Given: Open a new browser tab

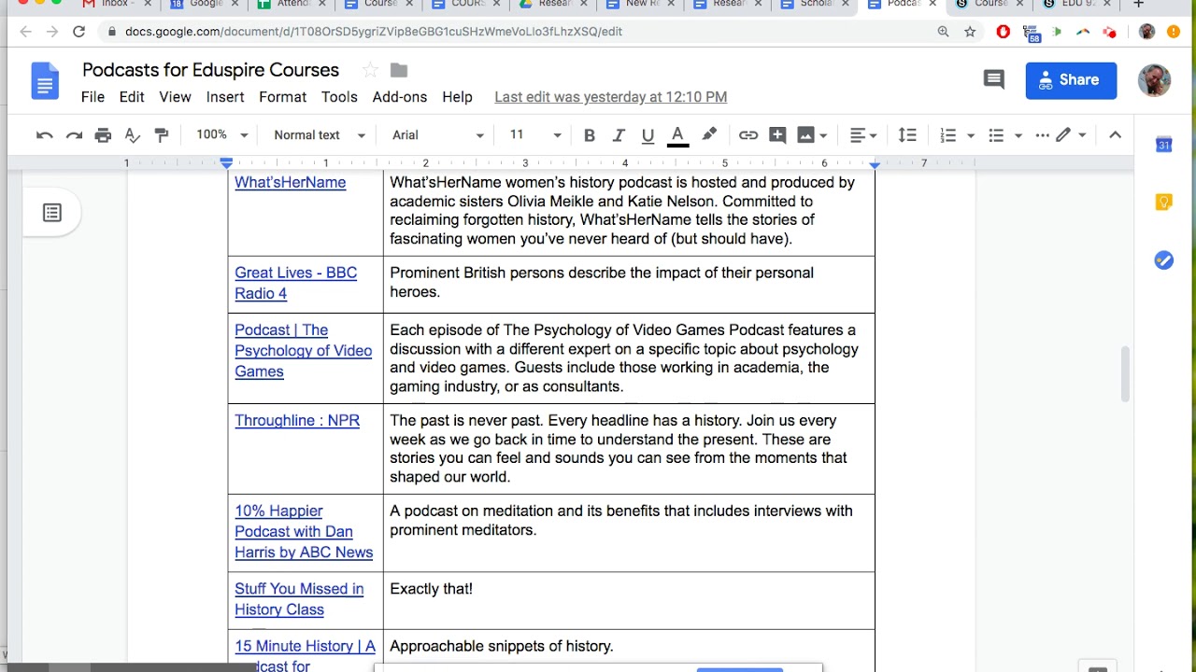Looking at the screenshot, I should (x=1139, y=4).
